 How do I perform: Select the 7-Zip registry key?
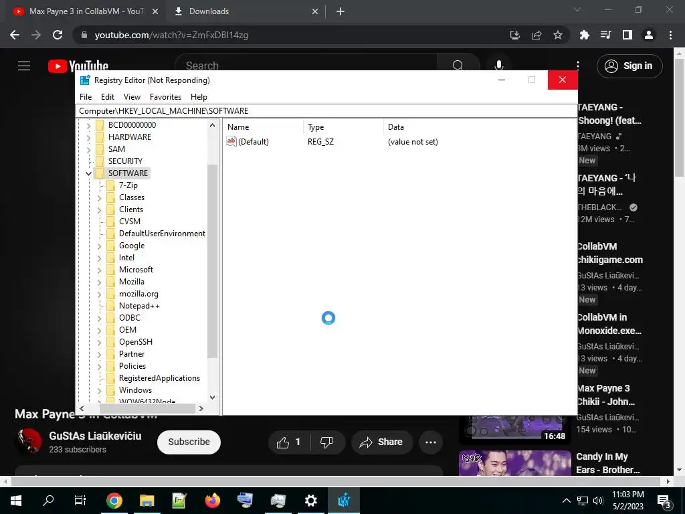(128, 185)
